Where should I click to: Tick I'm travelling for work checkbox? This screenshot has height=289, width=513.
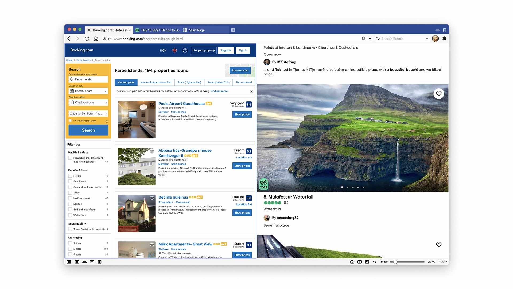70,121
